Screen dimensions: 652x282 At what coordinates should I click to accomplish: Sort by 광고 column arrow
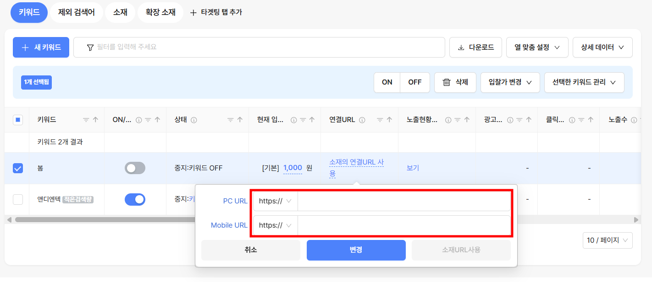pos(528,120)
